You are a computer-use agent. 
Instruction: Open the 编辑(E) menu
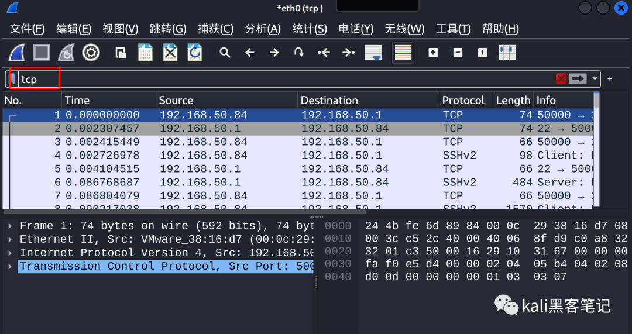click(74, 29)
